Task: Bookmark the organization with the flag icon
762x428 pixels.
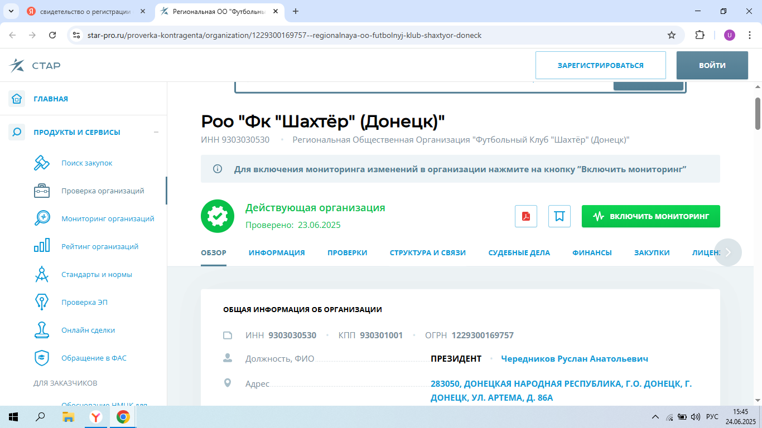Action: (560, 216)
